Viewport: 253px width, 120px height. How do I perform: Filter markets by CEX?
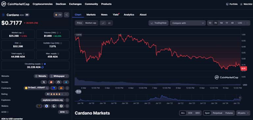coord(190,113)
